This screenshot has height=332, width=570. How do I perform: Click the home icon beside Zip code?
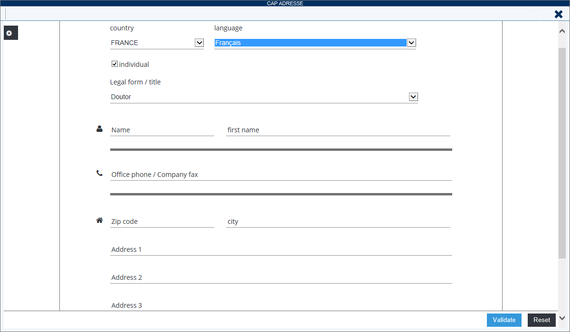(99, 220)
